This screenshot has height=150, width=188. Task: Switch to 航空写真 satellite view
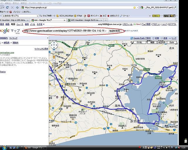point(162,42)
